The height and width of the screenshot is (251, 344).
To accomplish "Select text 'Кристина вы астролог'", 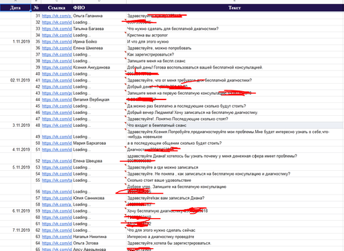I will pyautogui.click(x=147, y=35).
